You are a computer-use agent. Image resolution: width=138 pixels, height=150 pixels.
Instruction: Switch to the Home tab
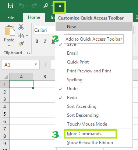click(x=34, y=17)
